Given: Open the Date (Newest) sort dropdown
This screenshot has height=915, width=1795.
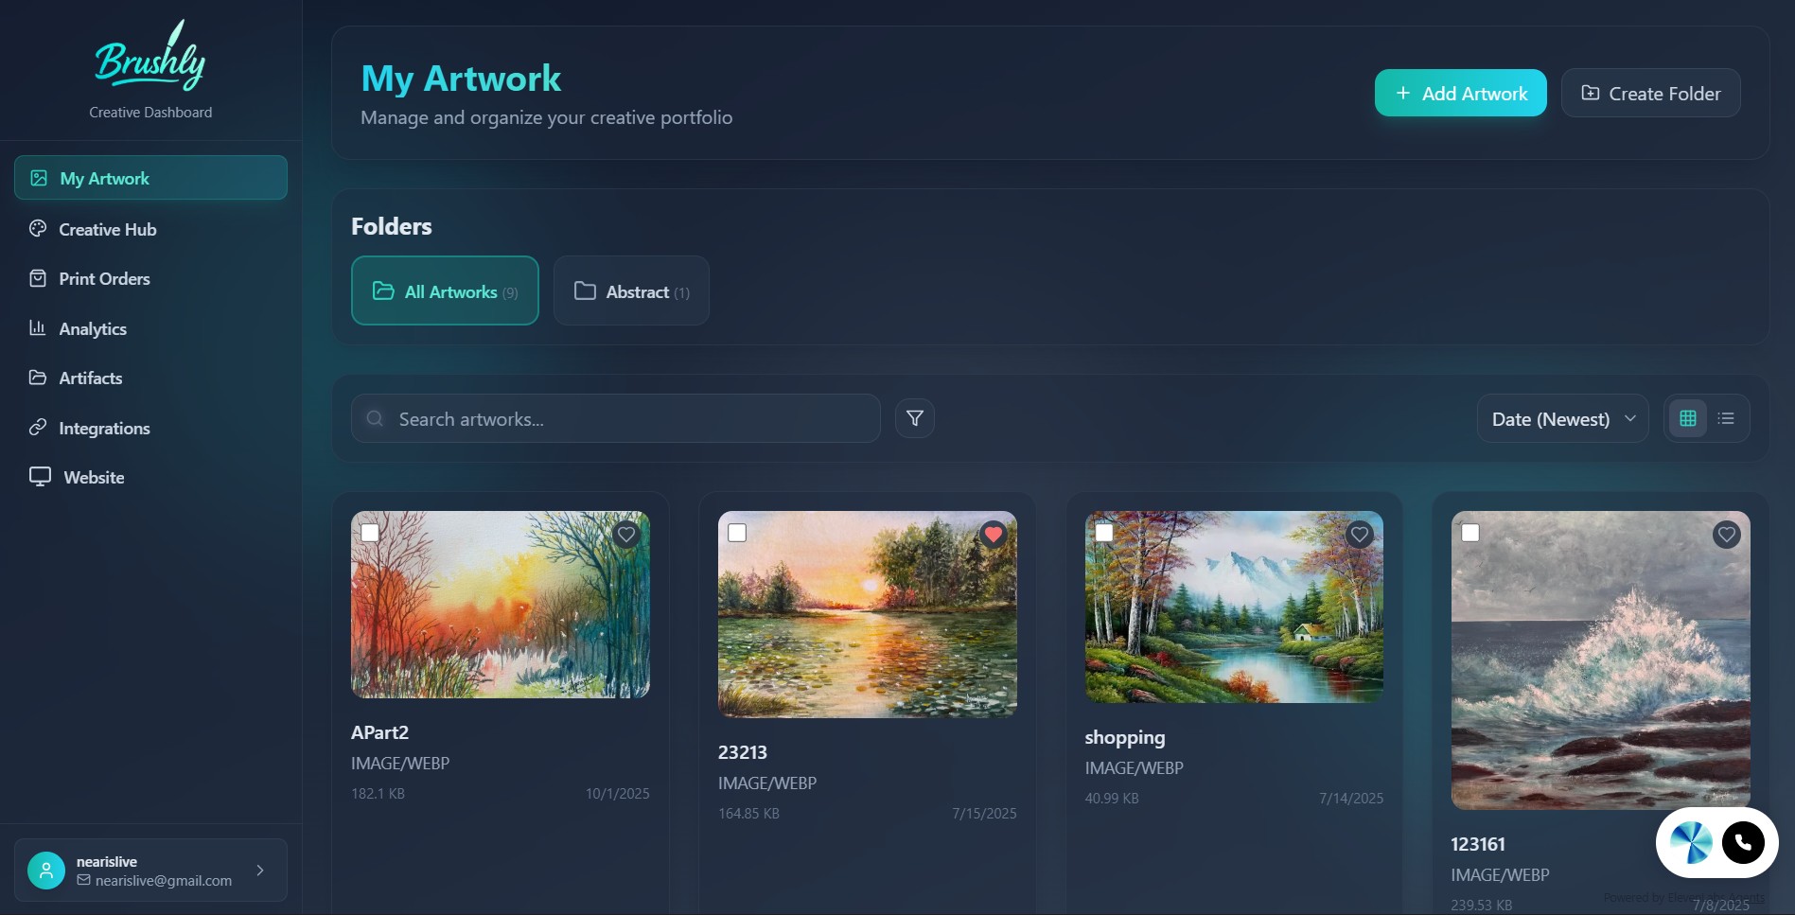Looking at the screenshot, I should [1561, 418].
